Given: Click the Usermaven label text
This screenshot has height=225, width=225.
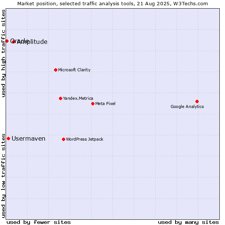Looking at the screenshot, I should click(x=28, y=139).
